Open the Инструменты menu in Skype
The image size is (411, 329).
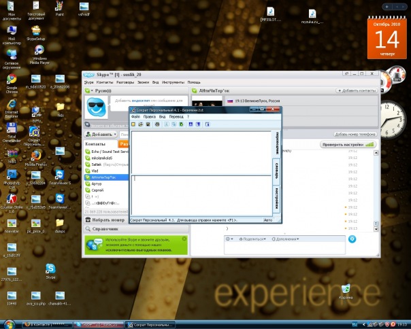173,82
